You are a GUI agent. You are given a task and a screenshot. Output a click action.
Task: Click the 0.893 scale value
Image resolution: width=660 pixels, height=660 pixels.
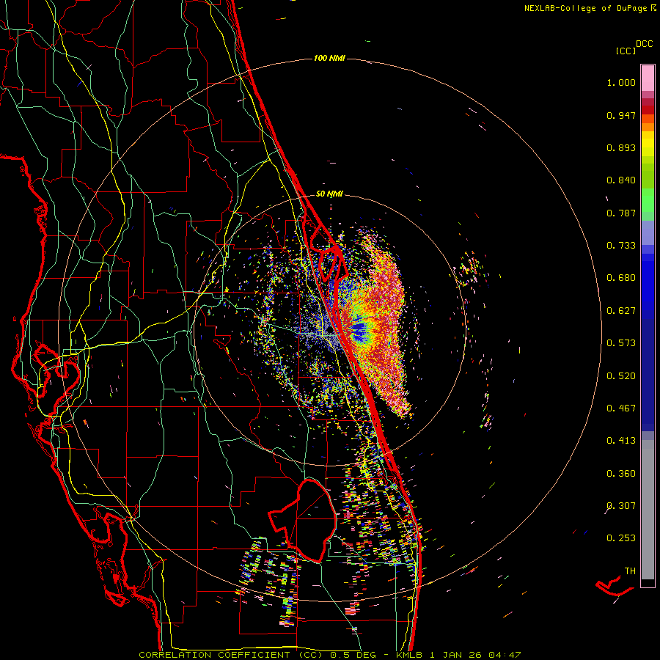click(621, 147)
